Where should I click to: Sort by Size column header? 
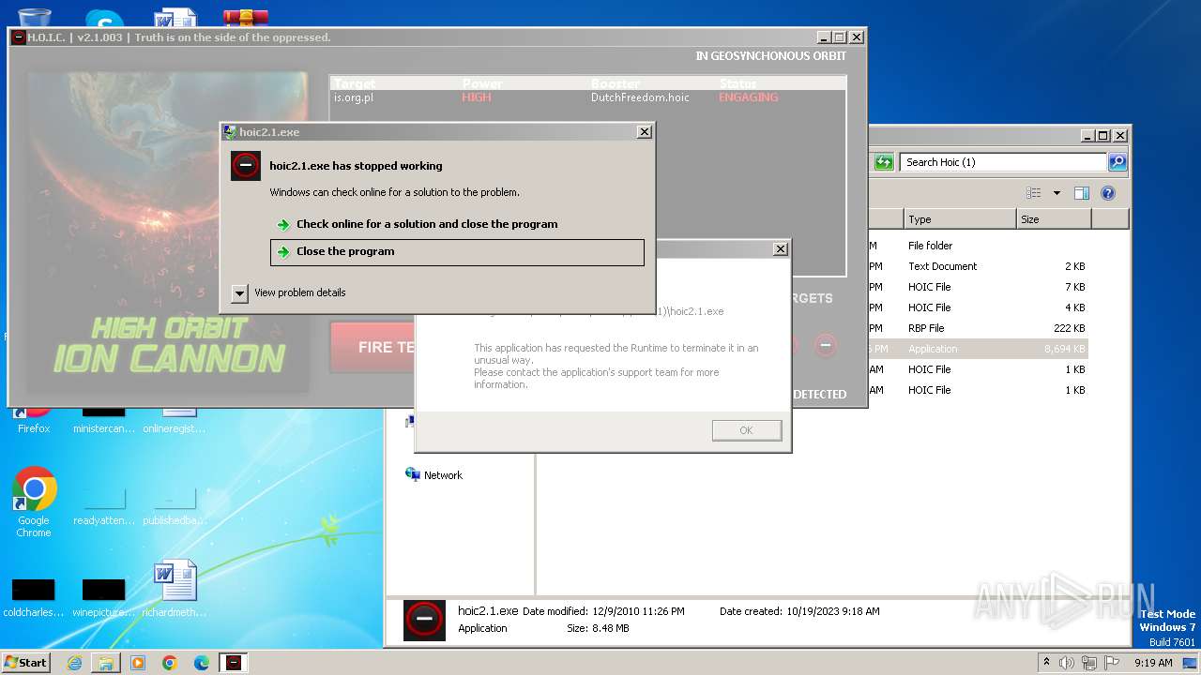coord(1054,219)
